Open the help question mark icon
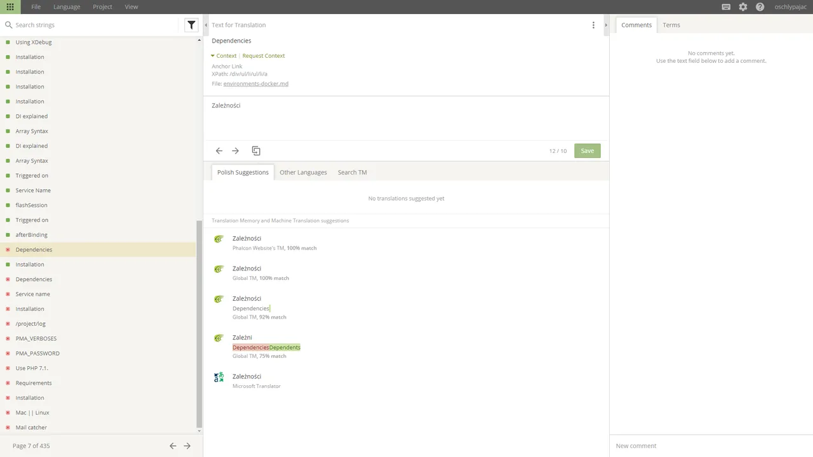This screenshot has height=457, width=813. coord(760,7)
